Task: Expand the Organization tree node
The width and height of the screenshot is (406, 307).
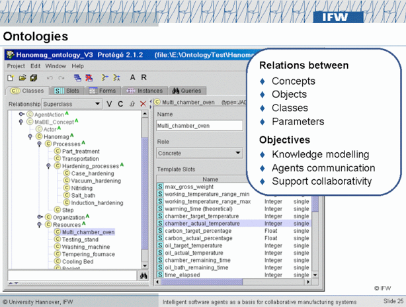Action: (40, 217)
